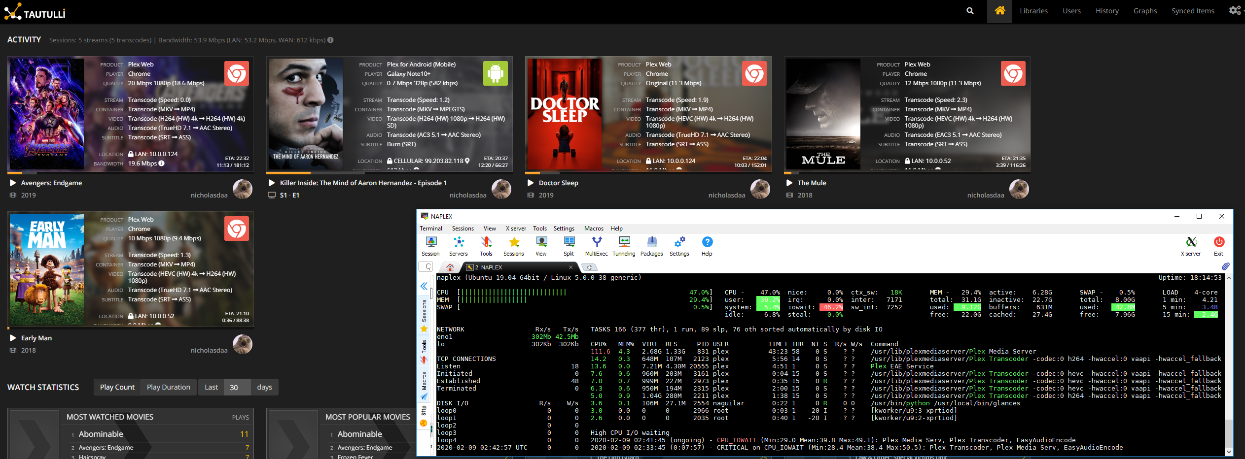The width and height of the screenshot is (1245, 459).
Task: Go to Libraries page in Tautulli
Action: click(x=1033, y=11)
